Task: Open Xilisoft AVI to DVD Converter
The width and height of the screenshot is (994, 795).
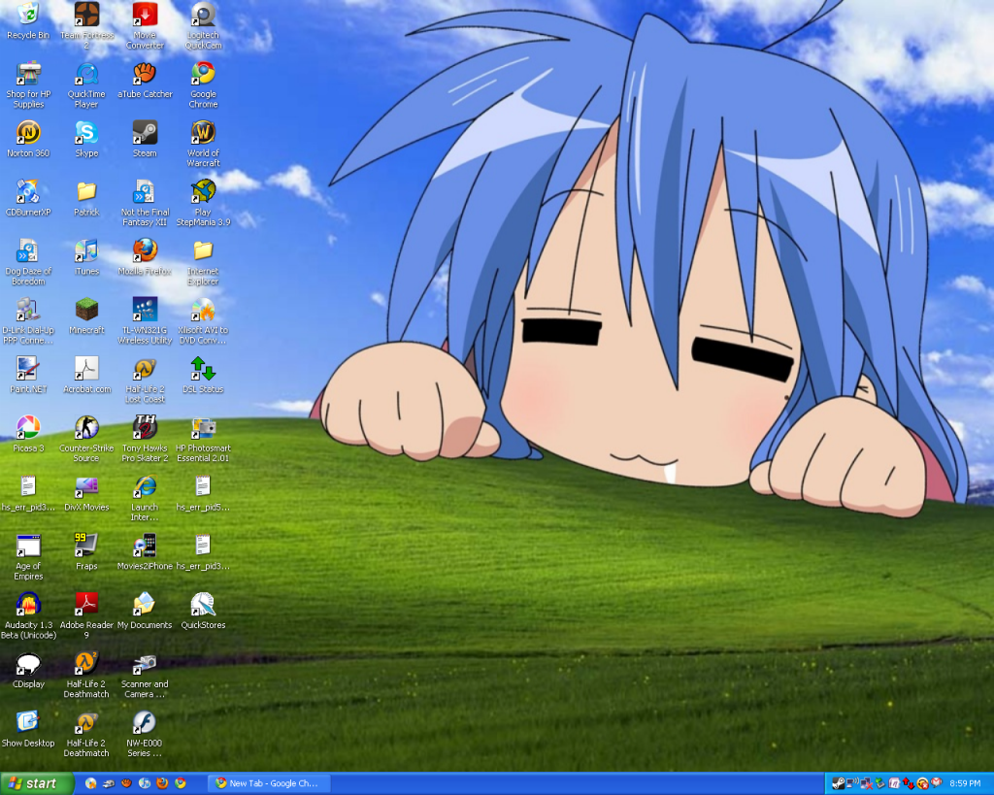Action: coord(203,320)
